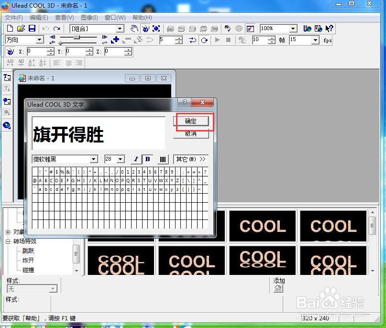Open the 帮助(H) menu
Screen dimensions: 386x328
click(142, 18)
